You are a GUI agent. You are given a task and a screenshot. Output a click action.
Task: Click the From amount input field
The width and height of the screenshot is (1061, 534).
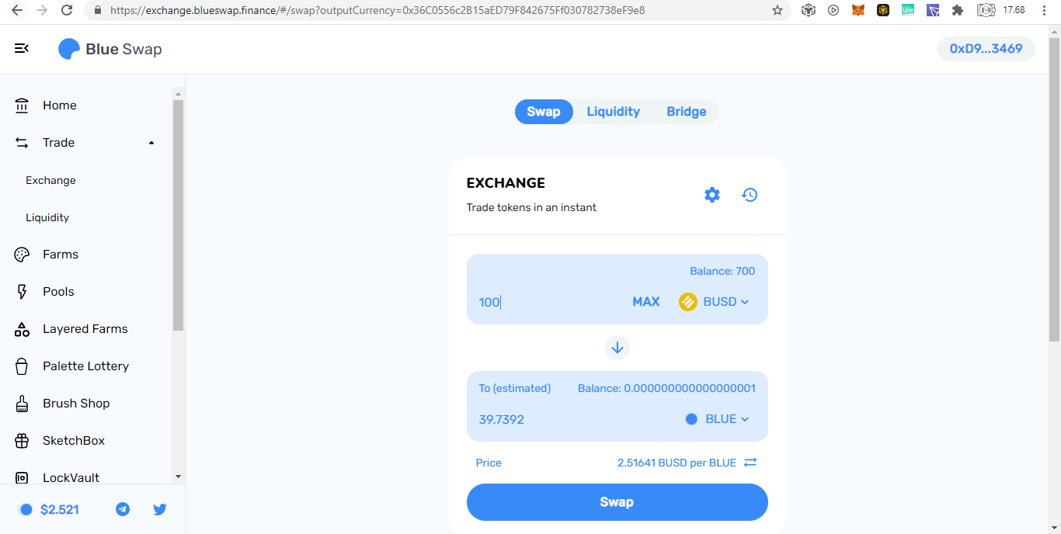click(549, 302)
